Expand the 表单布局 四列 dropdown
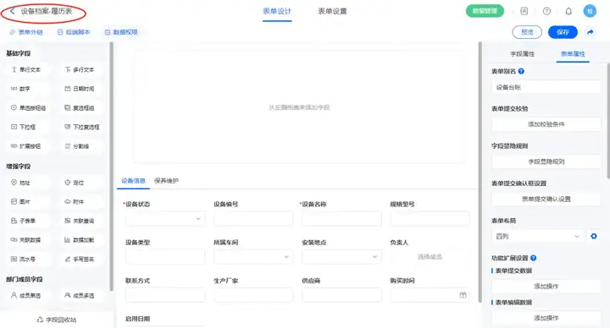The height and width of the screenshot is (328, 610). pyautogui.click(x=538, y=236)
